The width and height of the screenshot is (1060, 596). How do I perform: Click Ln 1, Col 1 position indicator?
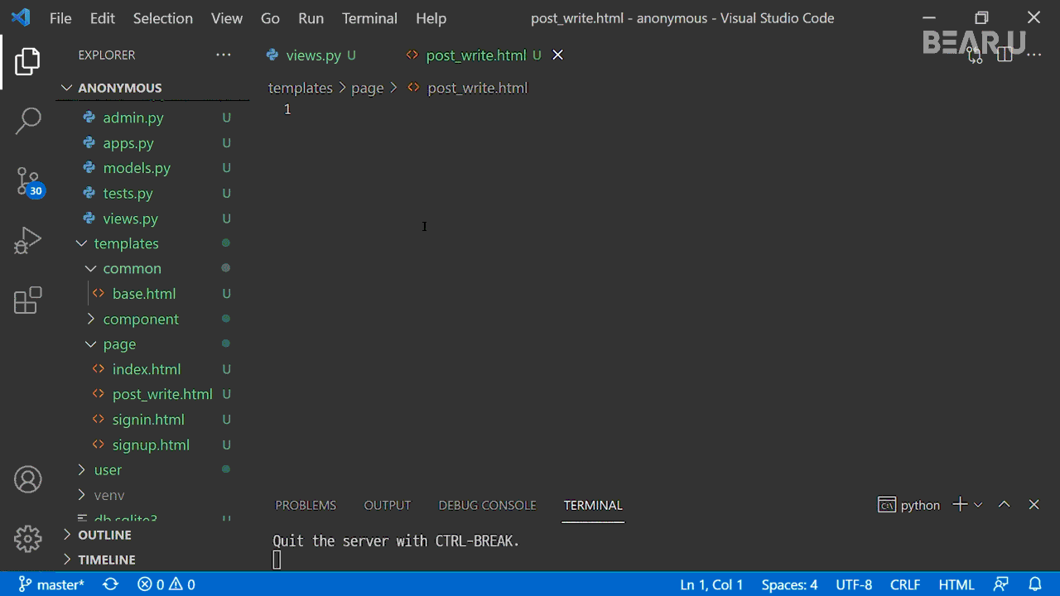711,584
